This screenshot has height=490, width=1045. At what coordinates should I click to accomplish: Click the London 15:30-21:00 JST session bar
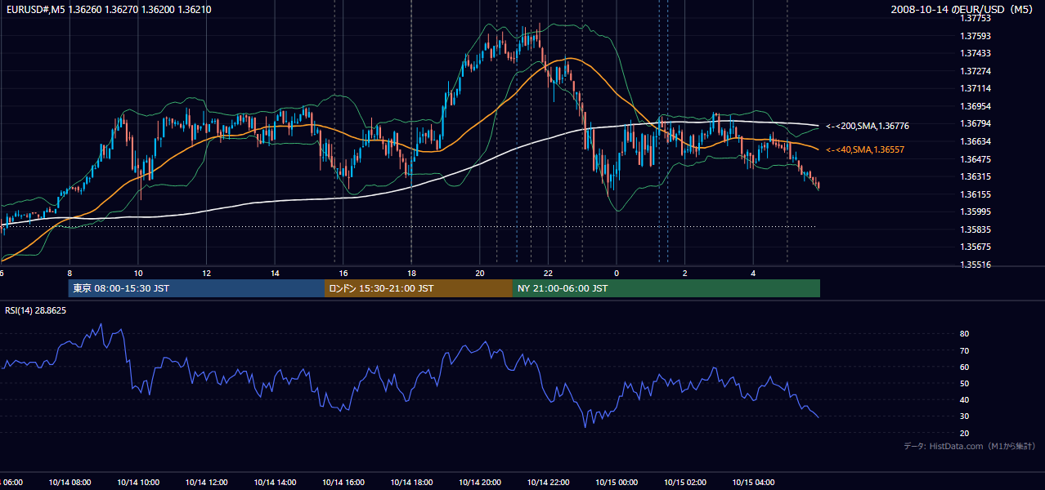coord(419,288)
